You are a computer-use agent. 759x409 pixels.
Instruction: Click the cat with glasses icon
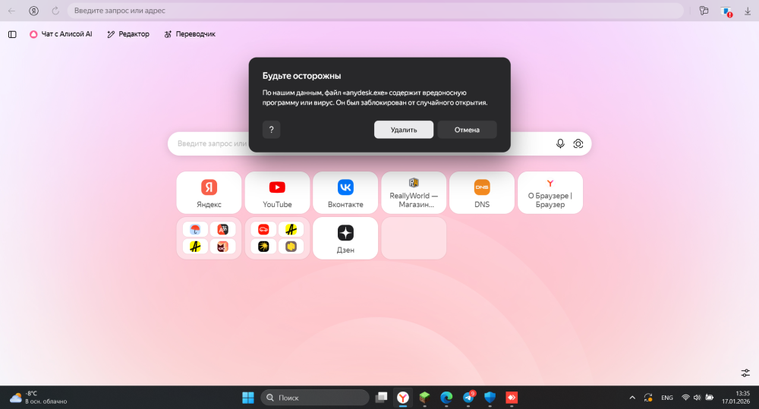[222, 247]
